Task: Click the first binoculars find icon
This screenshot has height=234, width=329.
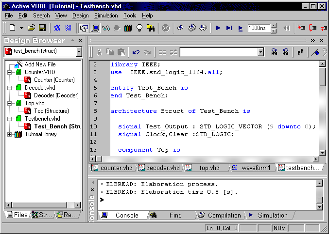Action: 274,52
